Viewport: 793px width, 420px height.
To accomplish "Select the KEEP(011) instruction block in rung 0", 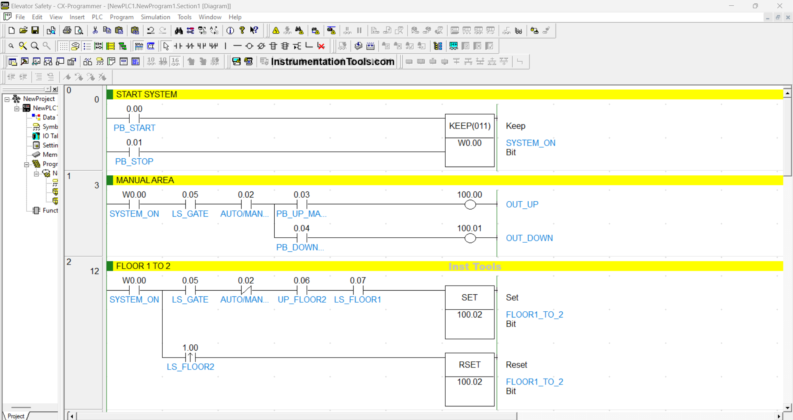I will (470, 126).
